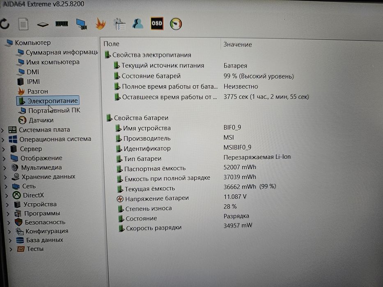Open Портативный ПК in the tree
383x287 pixels.
tap(54, 110)
